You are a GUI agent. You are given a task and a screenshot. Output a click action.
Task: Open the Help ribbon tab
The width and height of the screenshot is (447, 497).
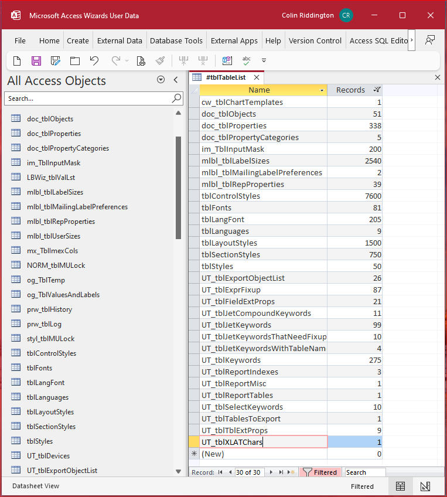pyautogui.click(x=273, y=40)
